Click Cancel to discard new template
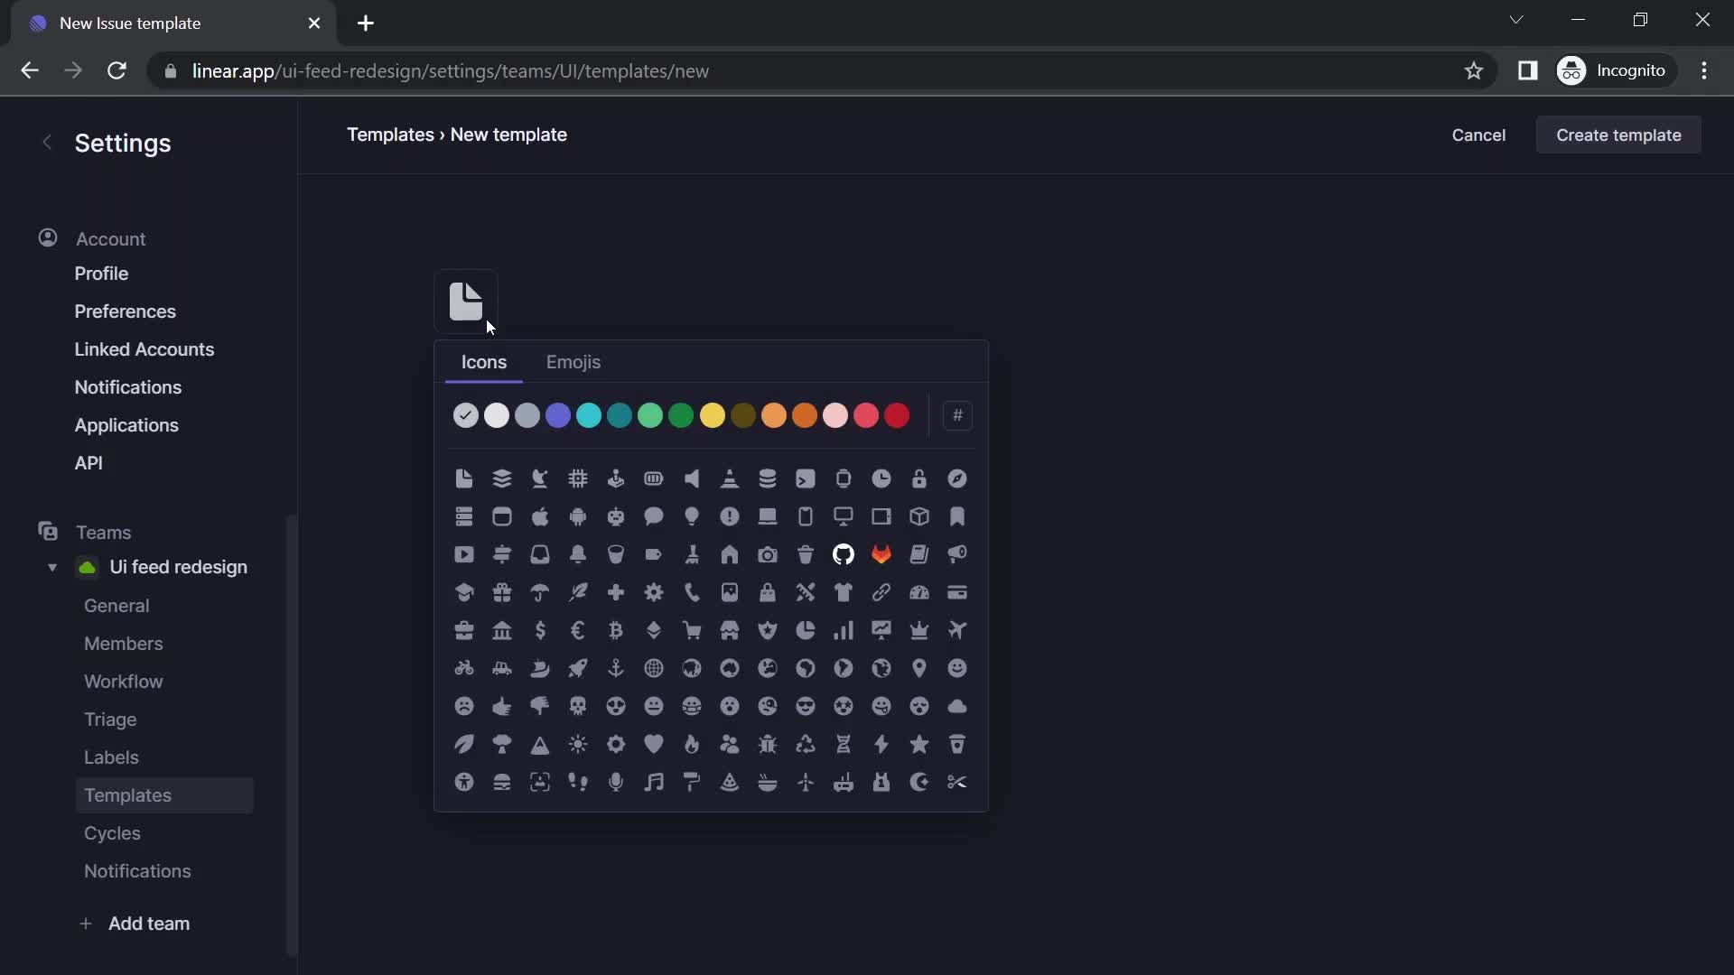The image size is (1734, 975). (1478, 135)
